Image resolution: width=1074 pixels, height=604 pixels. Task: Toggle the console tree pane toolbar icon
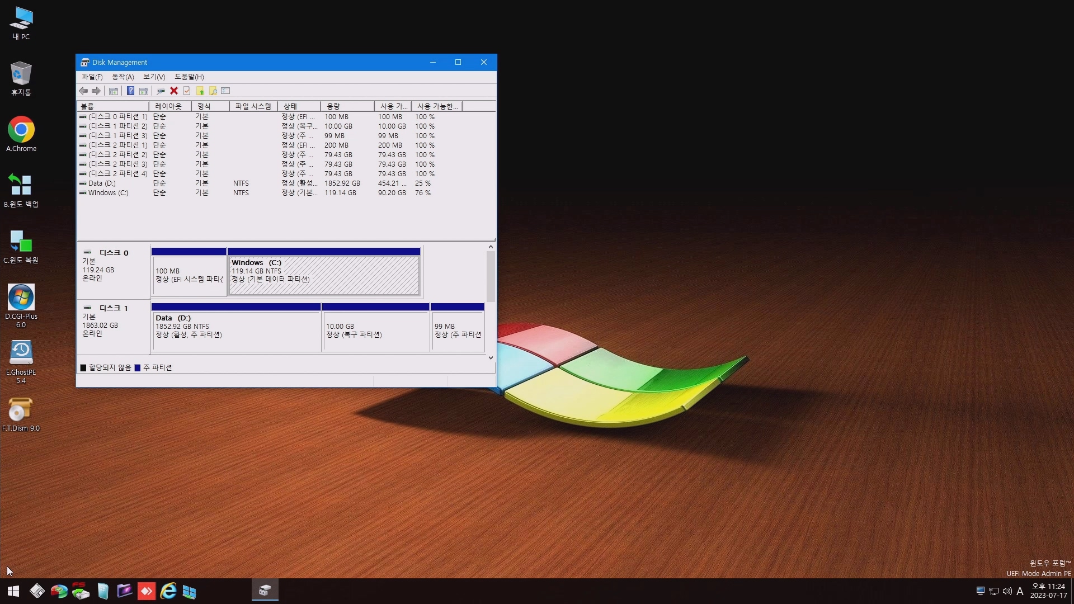pyautogui.click(x=114, y=91)
